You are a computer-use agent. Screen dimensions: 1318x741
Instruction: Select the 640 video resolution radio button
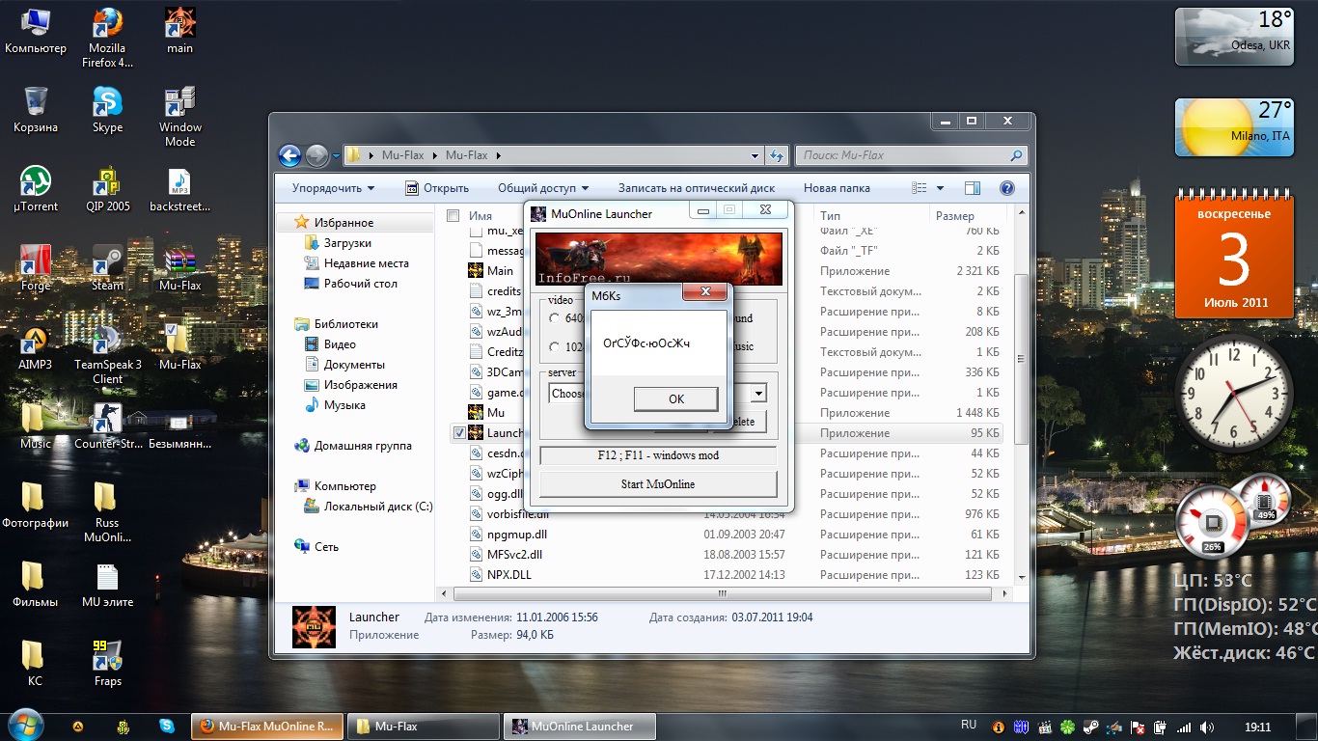pos(554,318)
